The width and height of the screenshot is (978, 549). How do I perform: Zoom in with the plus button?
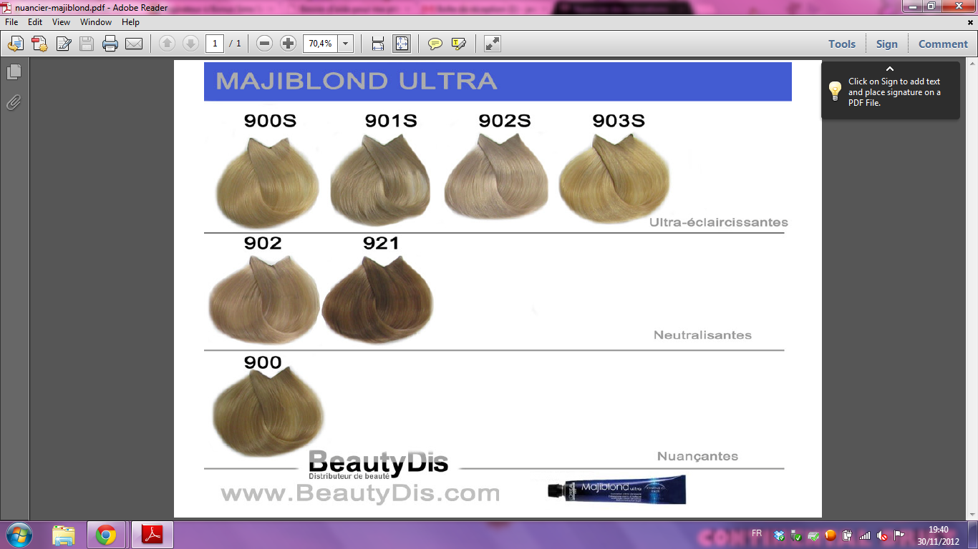288,44
